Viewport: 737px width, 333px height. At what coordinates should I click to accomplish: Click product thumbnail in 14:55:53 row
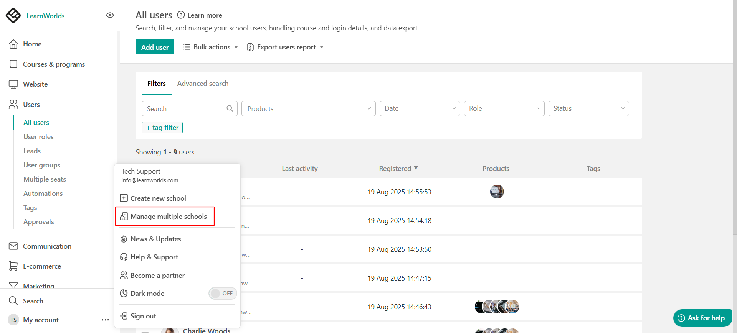click(497, 191)
